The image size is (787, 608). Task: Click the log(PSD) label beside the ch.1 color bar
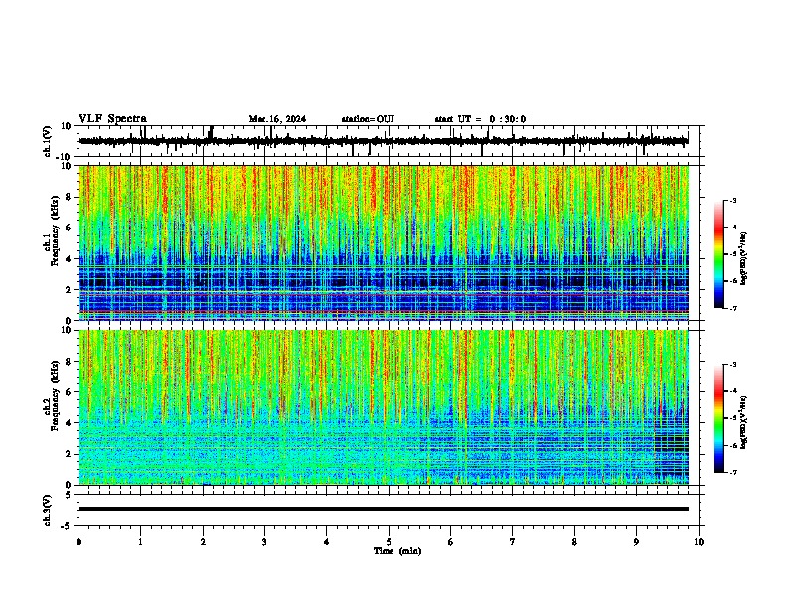744,258
